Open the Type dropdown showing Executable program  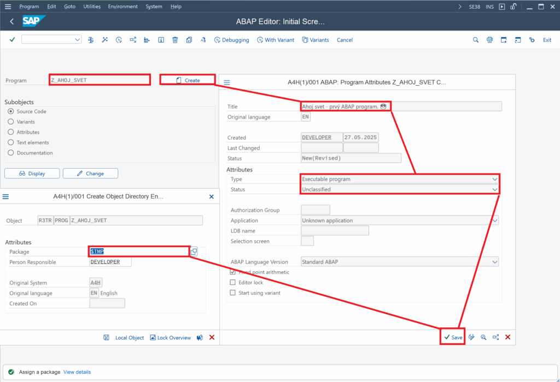pos(494,179)
